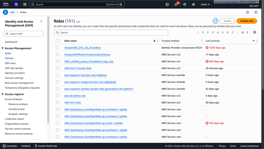Open the info panel icon

[x=247, y=12]
